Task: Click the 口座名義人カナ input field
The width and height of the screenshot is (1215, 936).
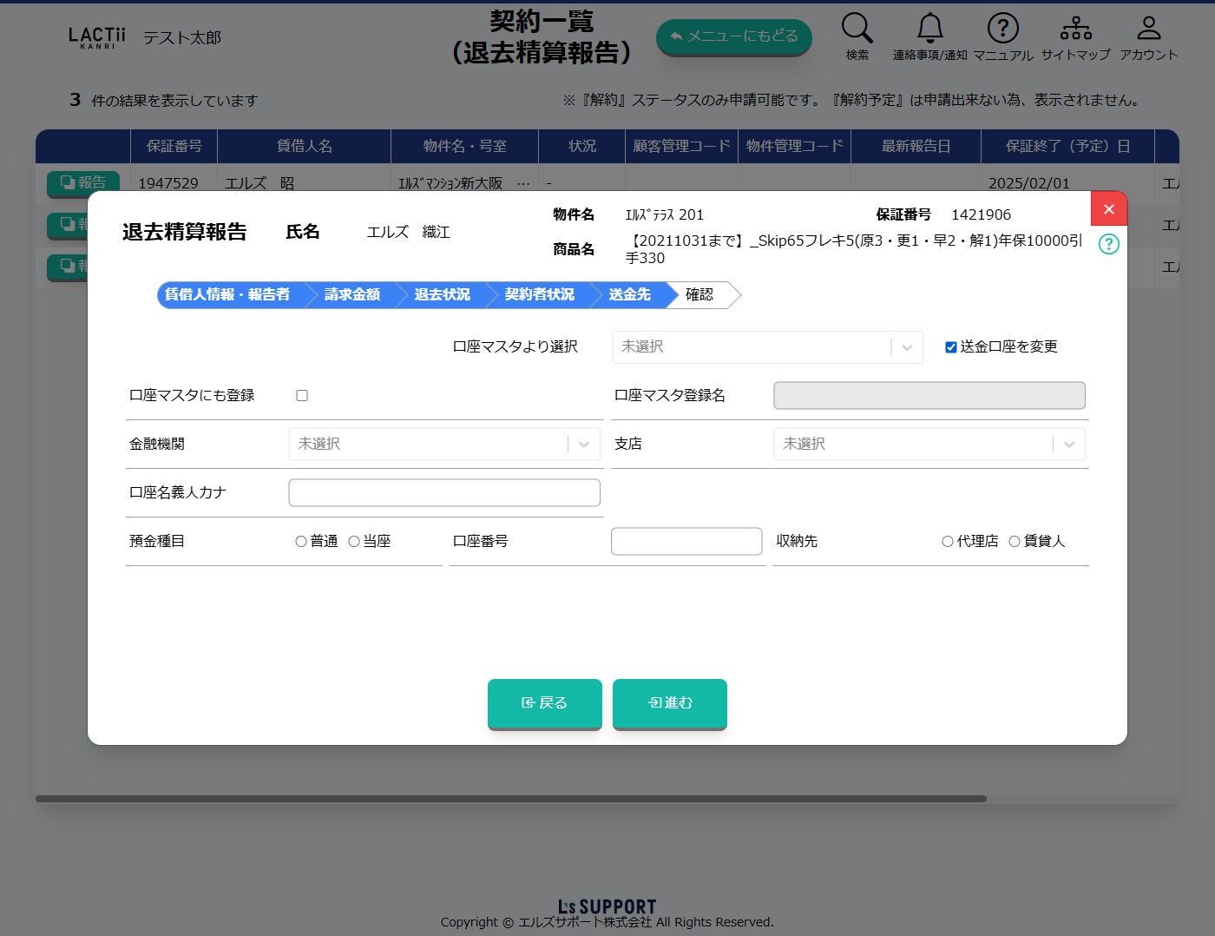Action: [443, 493]
